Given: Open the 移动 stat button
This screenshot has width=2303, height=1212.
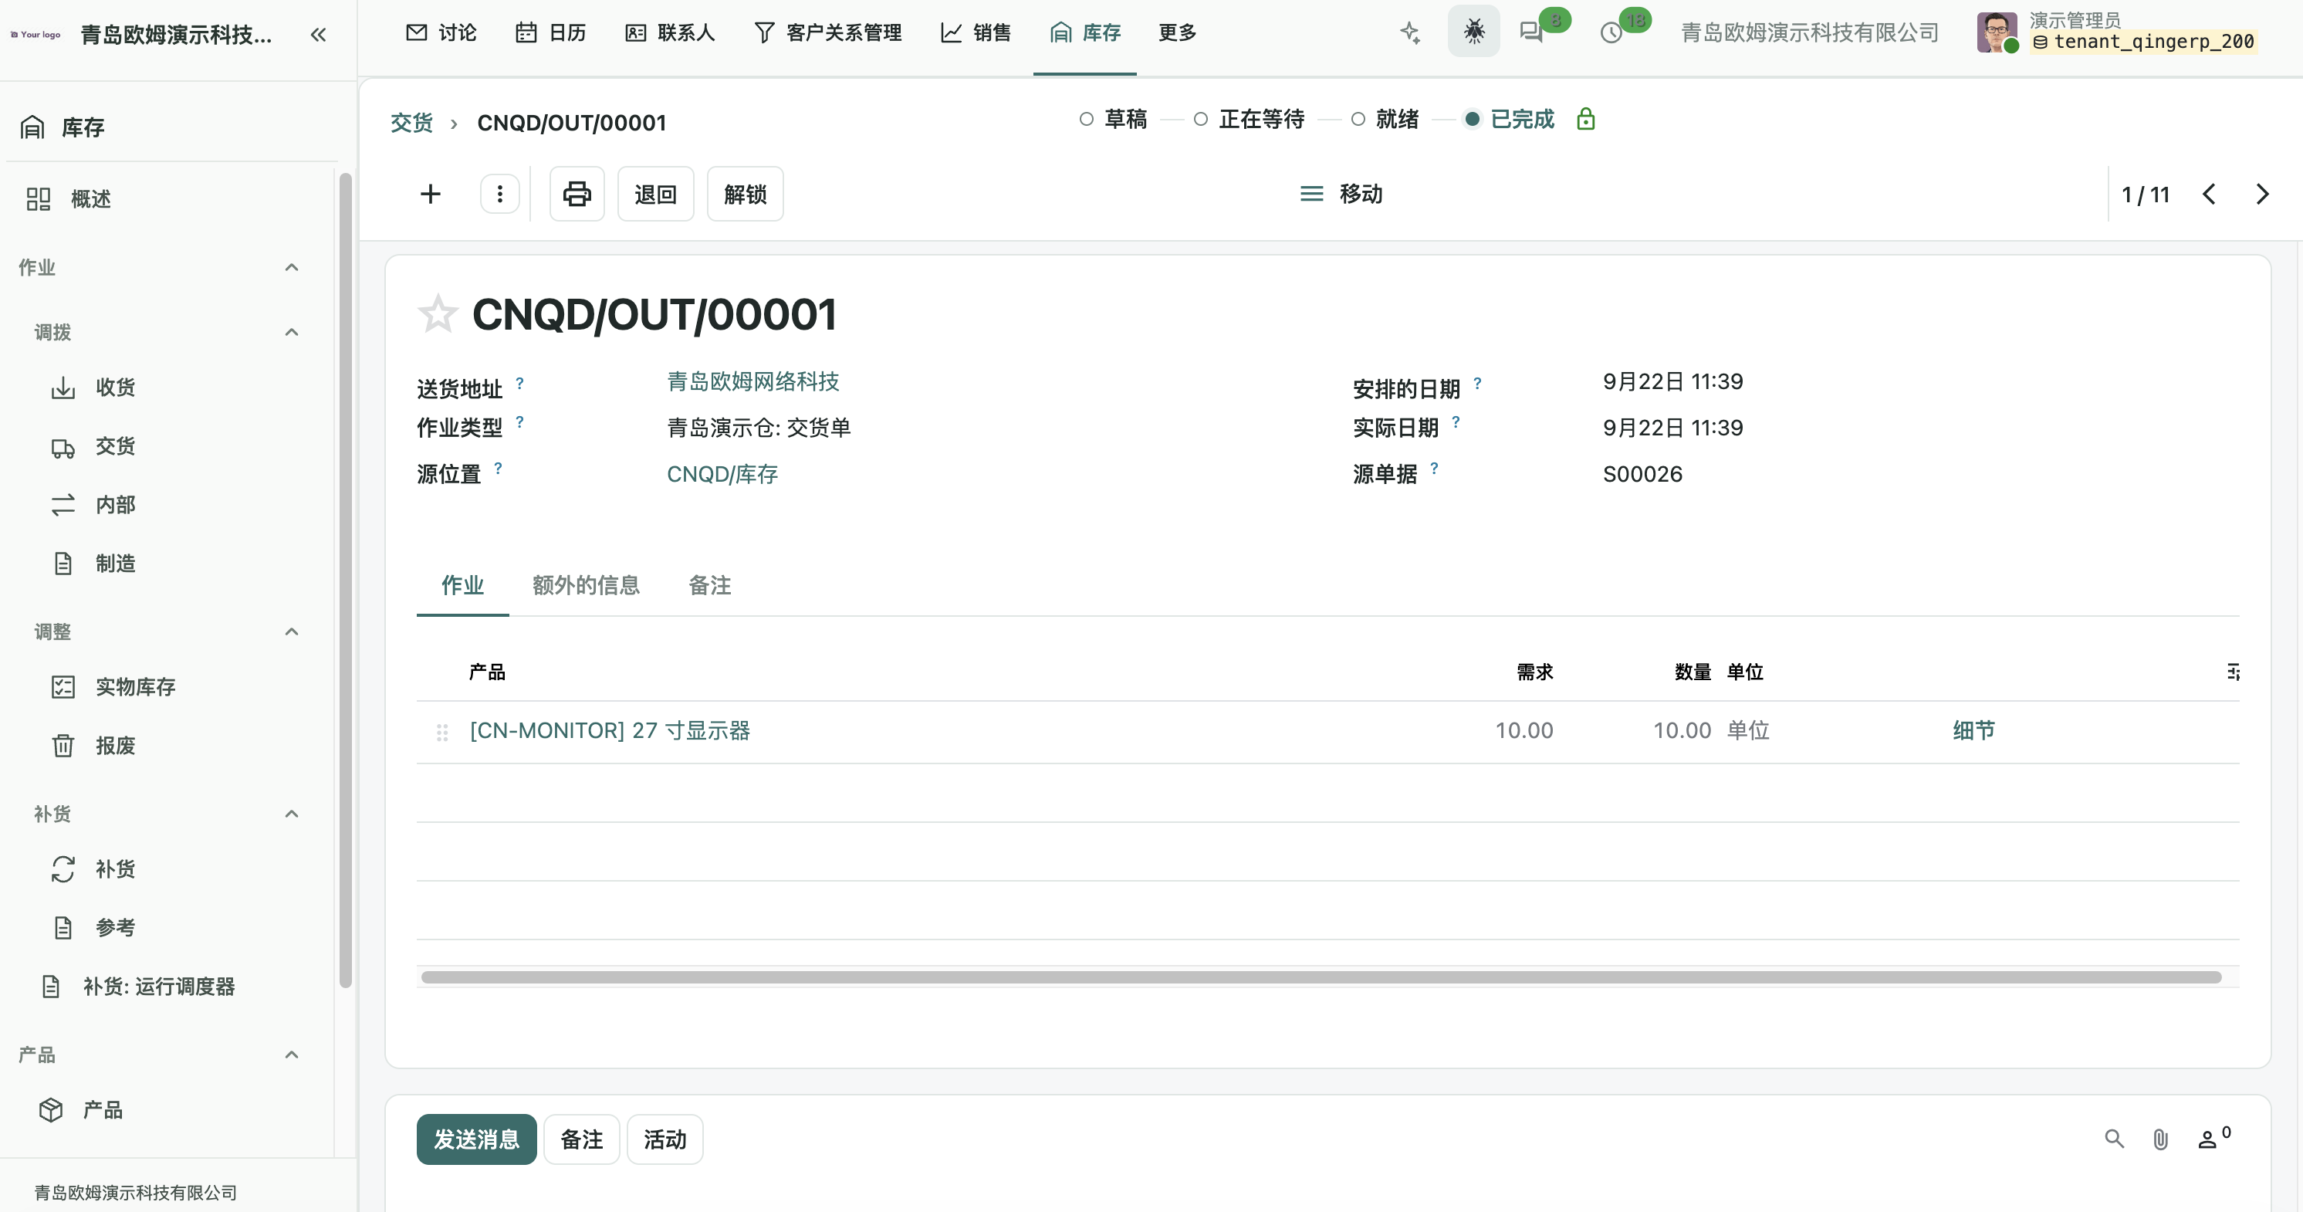Looking at the screenshot, I should (1341, 194).
